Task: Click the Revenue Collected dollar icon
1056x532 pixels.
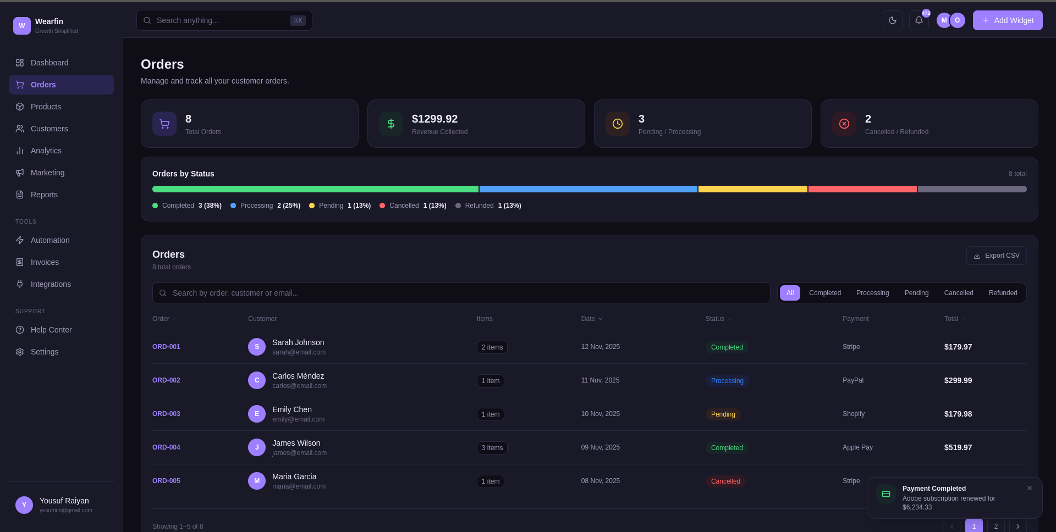Action: (x=391, y=124)
